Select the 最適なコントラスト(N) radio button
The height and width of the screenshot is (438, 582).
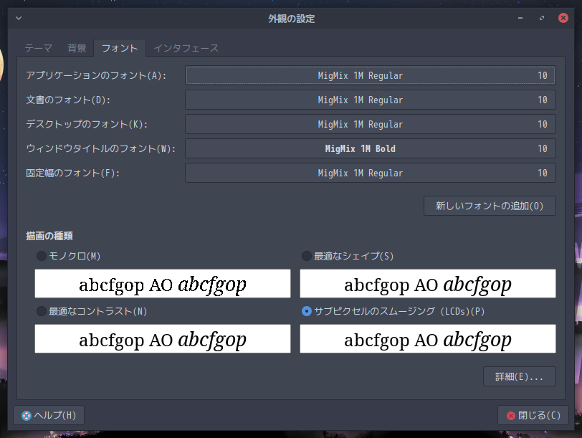[x=92, y=311]
